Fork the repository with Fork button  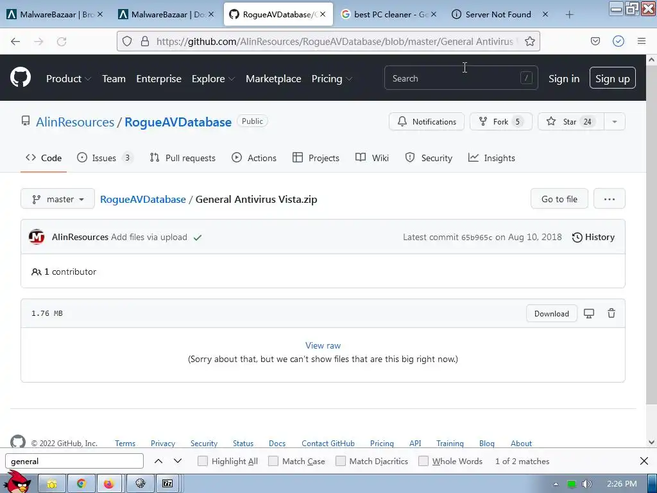(500, 121)
